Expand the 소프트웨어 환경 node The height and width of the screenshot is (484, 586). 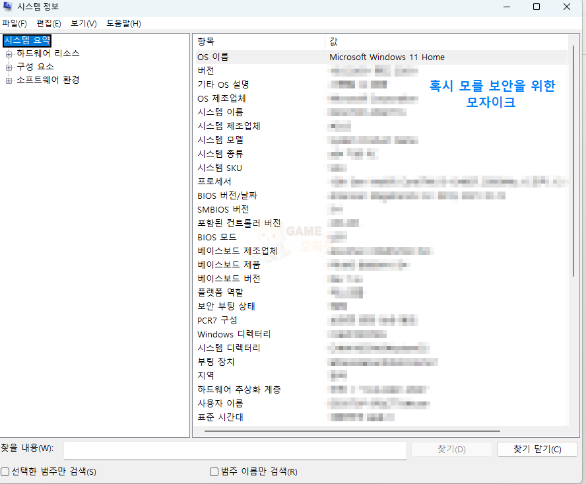click(9, 81)
